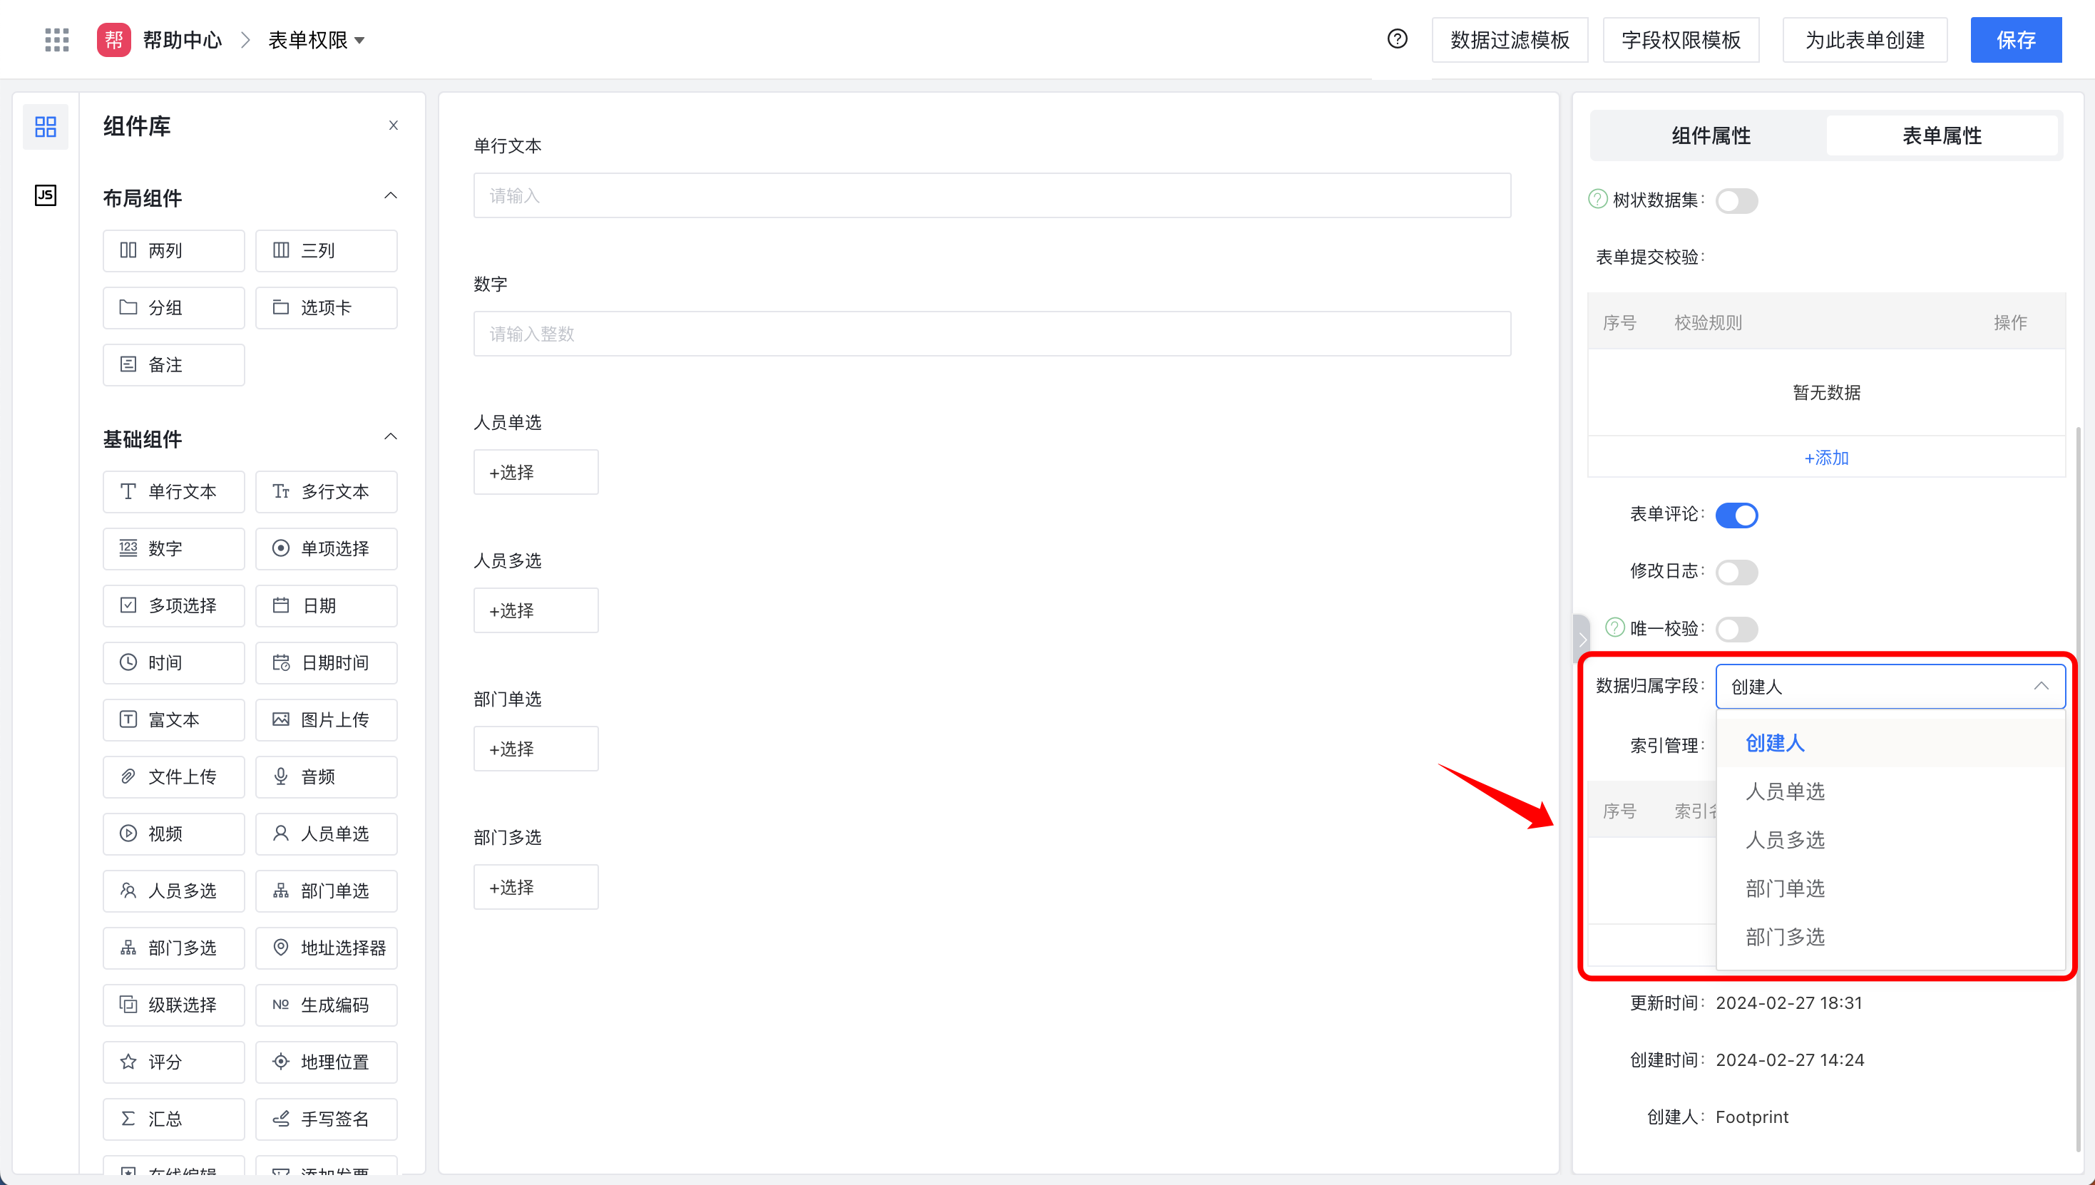
Task: Close the 组件库 panel
Action: coord(393,125)
